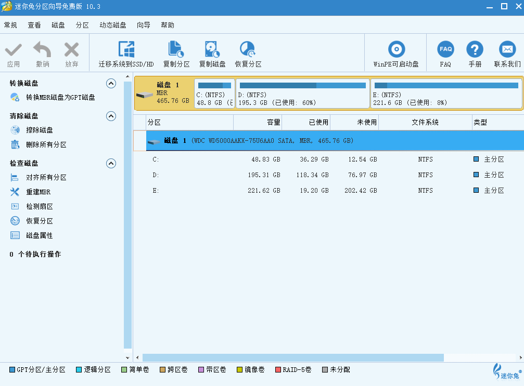The width and height of the screenshot is (524, 386).
Task: Open the 复制分区 tool
Action: click(176, 50)
